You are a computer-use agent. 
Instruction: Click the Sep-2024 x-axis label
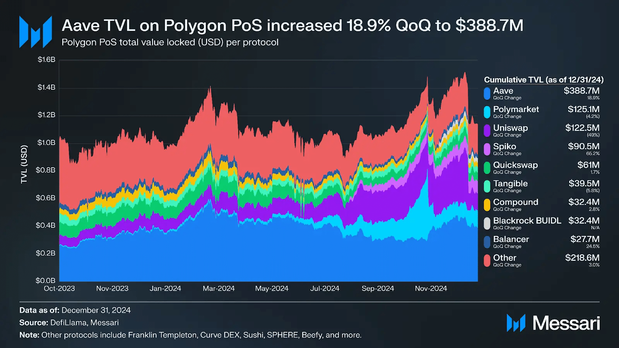pos(378,288)
